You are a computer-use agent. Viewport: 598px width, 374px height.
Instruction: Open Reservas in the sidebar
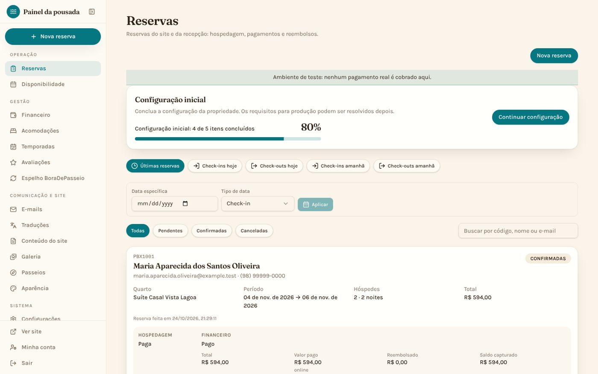point(53,68)
